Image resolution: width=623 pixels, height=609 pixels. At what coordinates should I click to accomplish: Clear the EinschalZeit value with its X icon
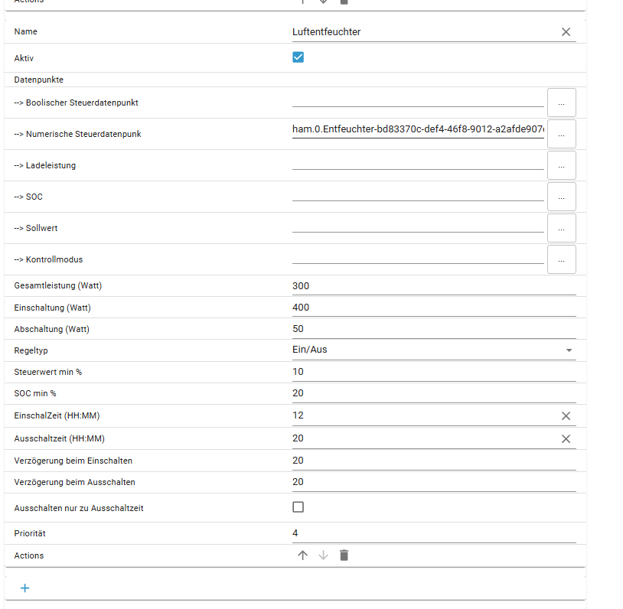(x=566, y=416)
